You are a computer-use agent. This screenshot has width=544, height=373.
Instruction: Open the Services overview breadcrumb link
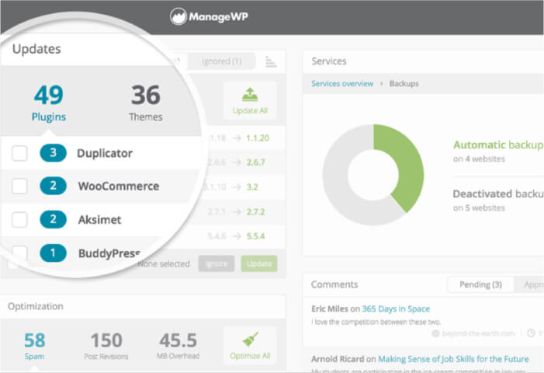pos(342,84)
